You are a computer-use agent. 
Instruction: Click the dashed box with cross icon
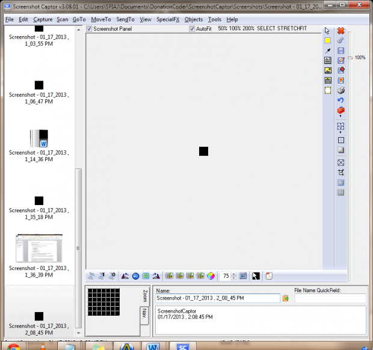[x=341, y=162]
